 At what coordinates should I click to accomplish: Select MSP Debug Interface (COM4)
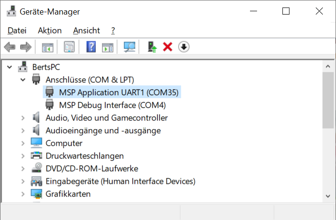click(x=112, y=105)
